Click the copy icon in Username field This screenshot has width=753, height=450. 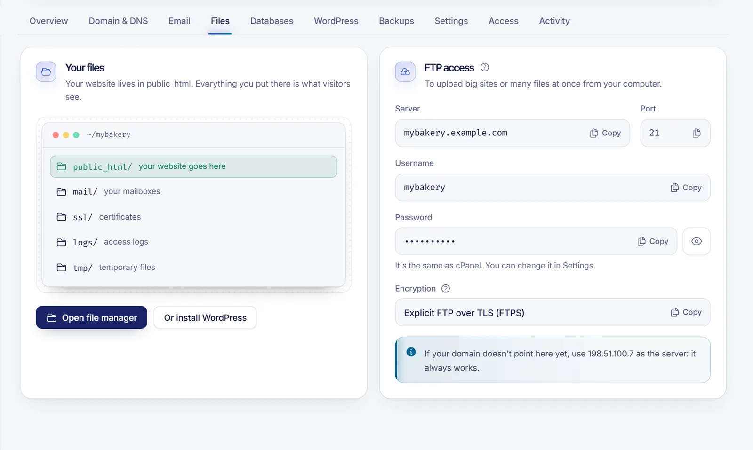pos(674,188)
